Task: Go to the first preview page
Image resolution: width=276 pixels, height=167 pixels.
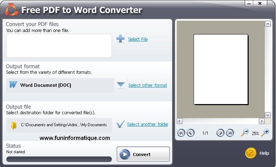Action: click(181, 133)
